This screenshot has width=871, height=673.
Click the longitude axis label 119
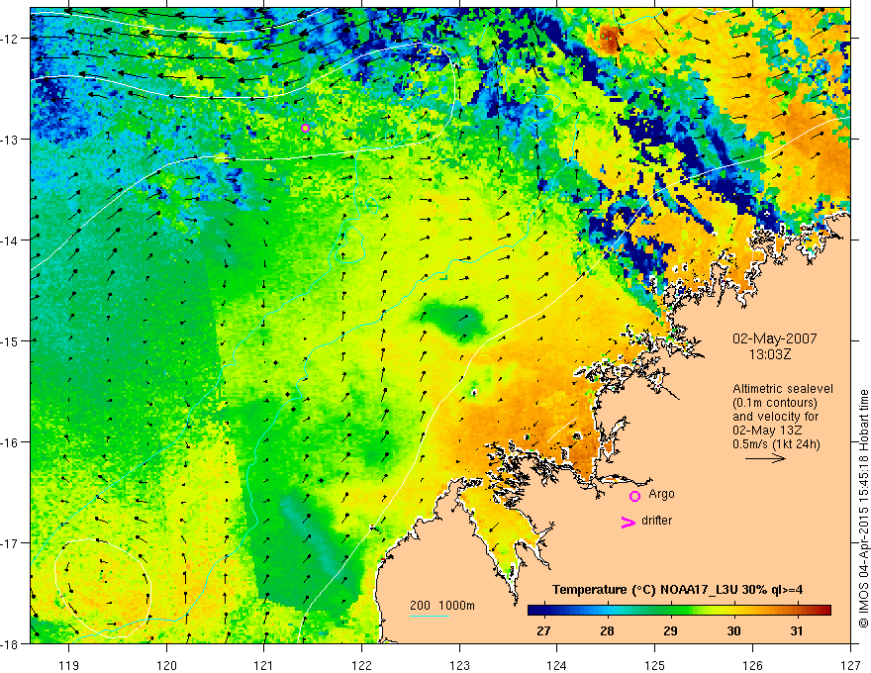pyautogui.click(x=69, y=665)
